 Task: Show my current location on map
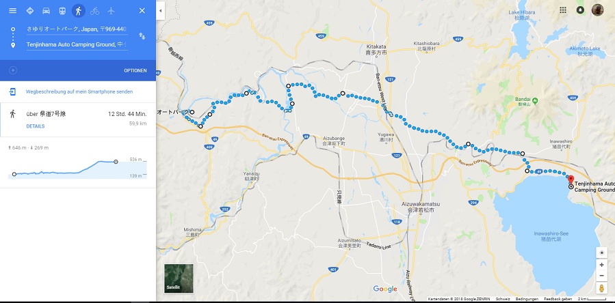pos(601,253)
